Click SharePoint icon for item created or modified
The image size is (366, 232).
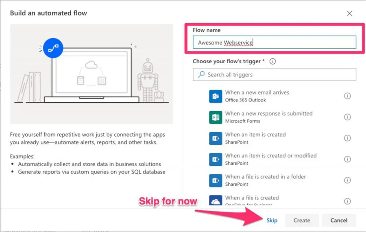point(215,159)
